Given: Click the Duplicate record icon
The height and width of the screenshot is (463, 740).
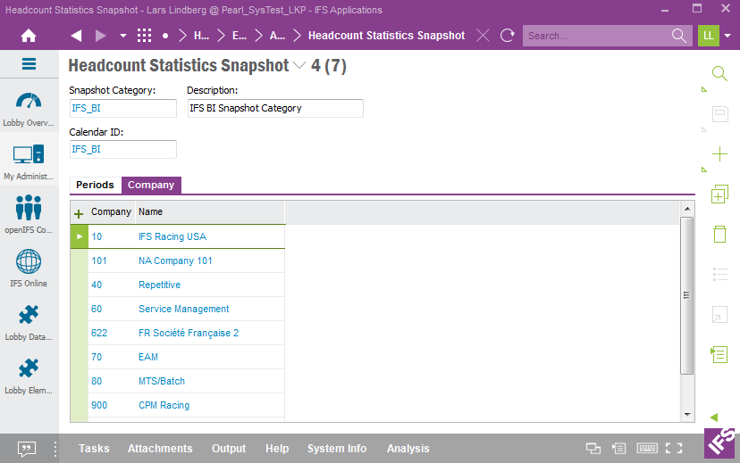Looking at the screenshot, I should click(719, 194).
